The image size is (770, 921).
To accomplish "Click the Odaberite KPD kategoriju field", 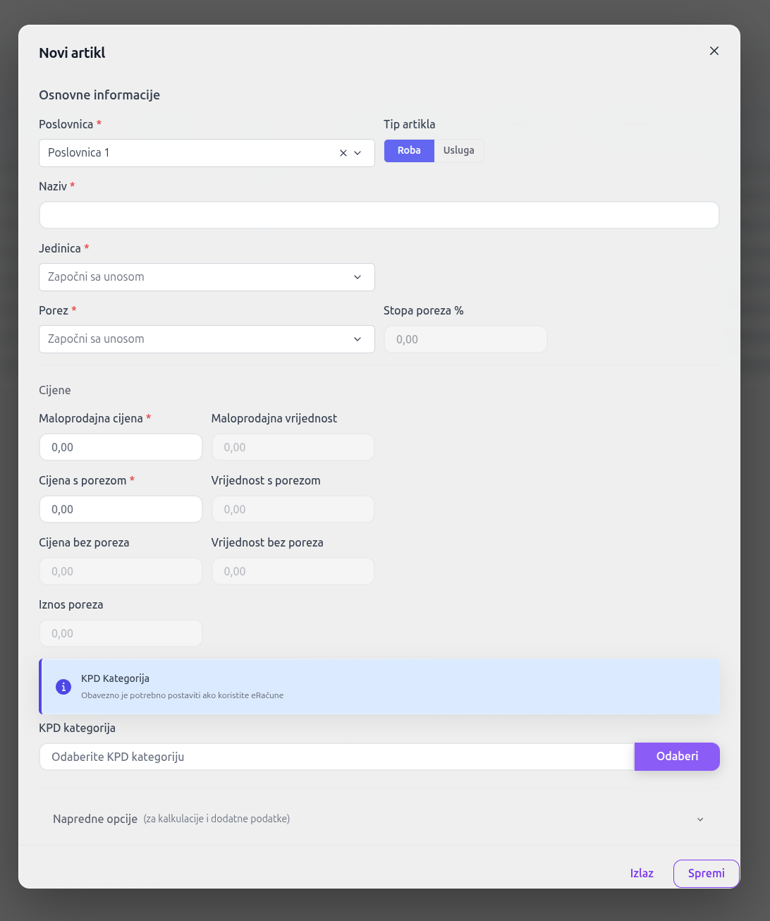I will [336, 757].
